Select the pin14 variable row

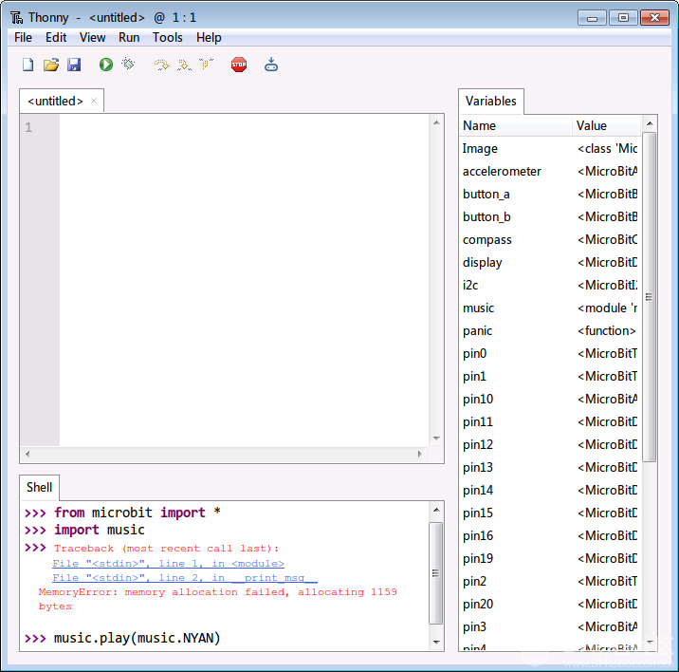550,490
